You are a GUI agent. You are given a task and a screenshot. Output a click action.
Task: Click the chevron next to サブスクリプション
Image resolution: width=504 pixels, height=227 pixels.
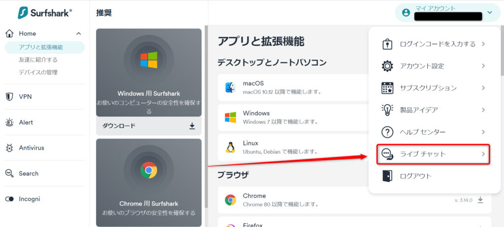(483, 88)
